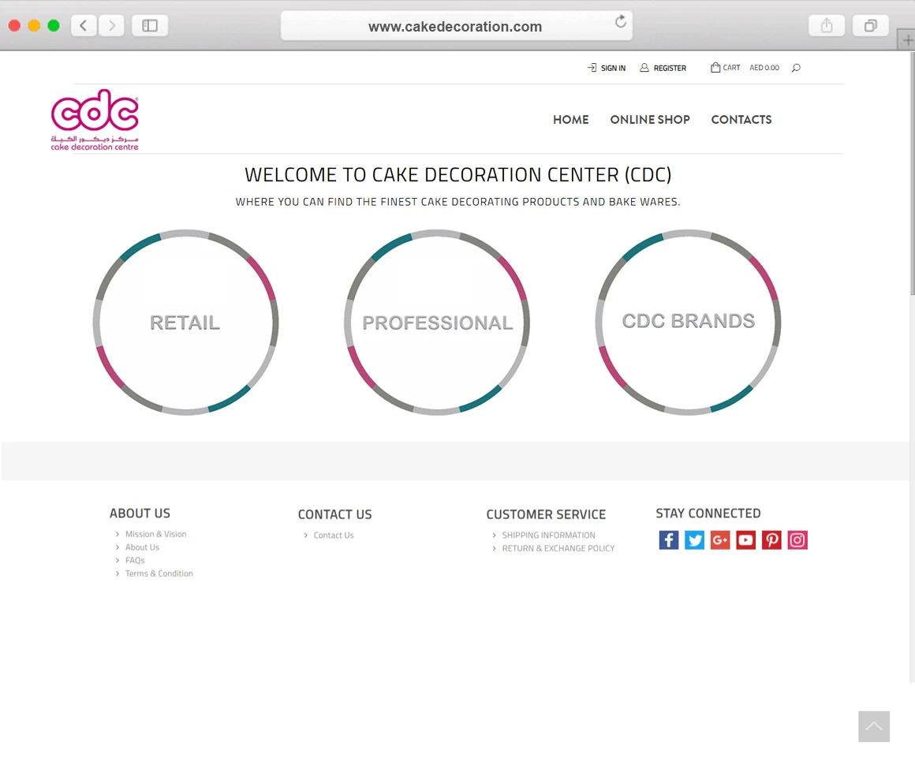The image size is (915, 765).
Task: Click the browser share icon
Action: [827, 26]
